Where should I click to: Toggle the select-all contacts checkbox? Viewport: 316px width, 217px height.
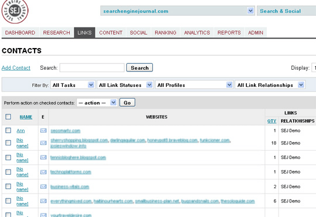(8, 117)
